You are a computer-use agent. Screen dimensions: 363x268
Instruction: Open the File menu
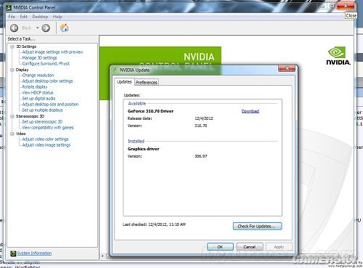(12, 17)
